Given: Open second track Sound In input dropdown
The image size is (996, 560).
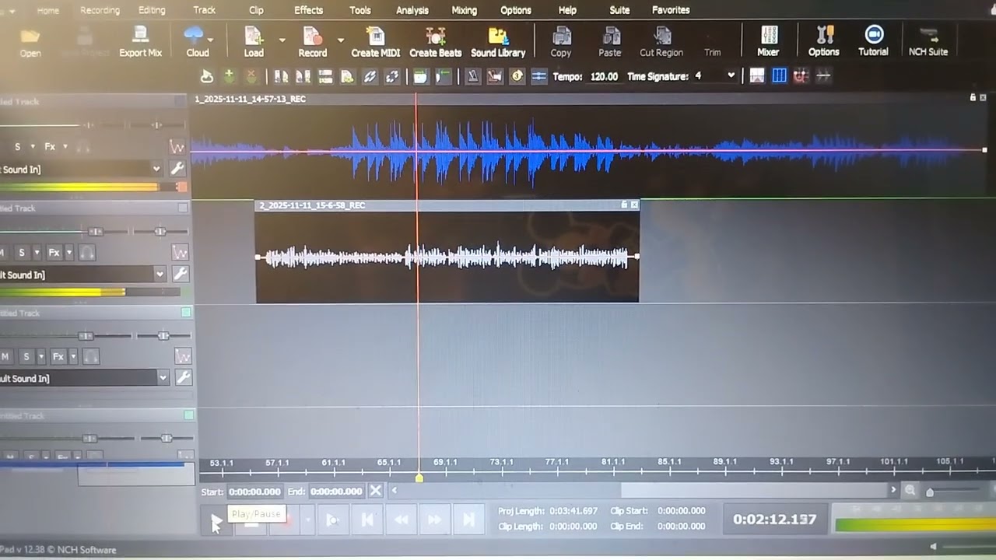Looking at the screenshot, I should [160, 274].
